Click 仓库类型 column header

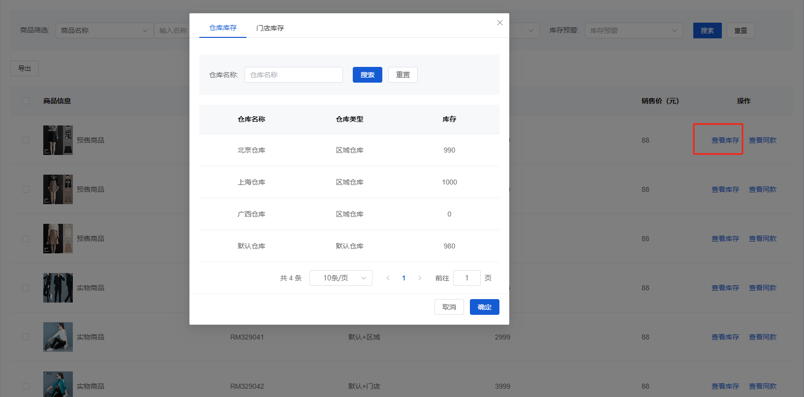350,119
